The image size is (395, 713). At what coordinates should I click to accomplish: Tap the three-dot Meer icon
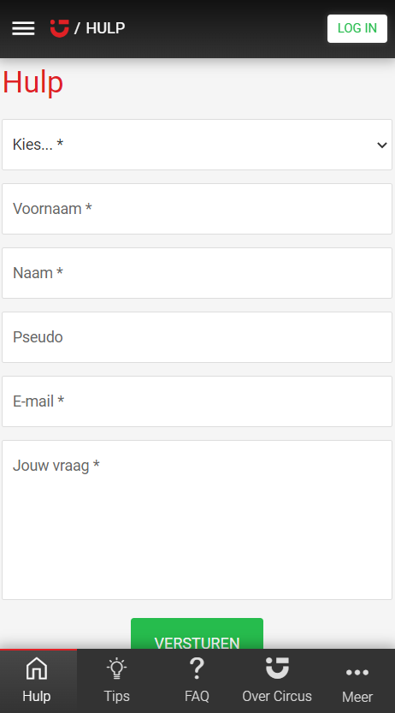357,672
